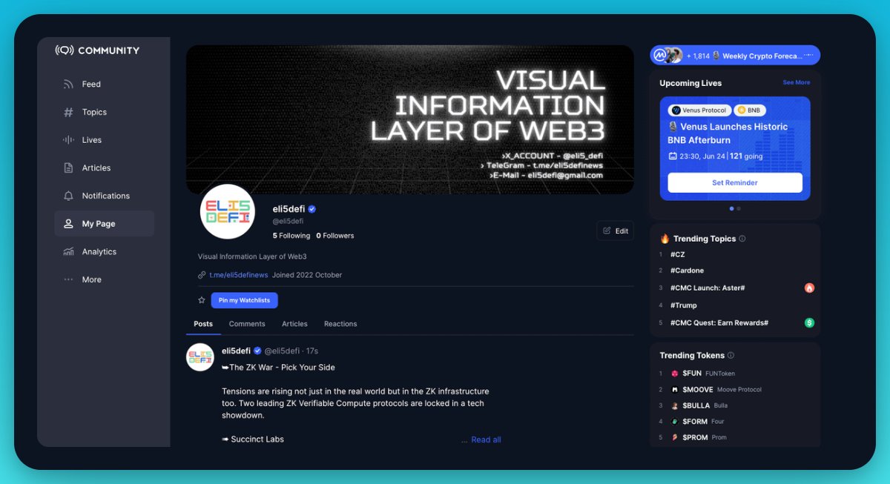Open trending topic #CMC Launch: Aster#
The height and width of the screenshot is (484, 890).
coord(708,288)
